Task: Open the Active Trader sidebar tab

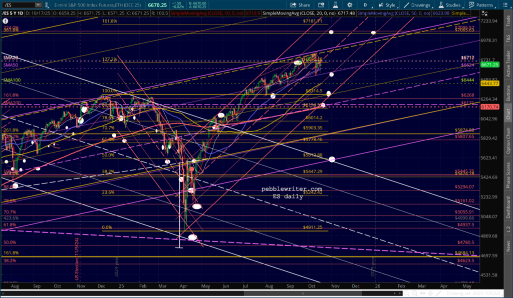Action: tap(508, 63)
